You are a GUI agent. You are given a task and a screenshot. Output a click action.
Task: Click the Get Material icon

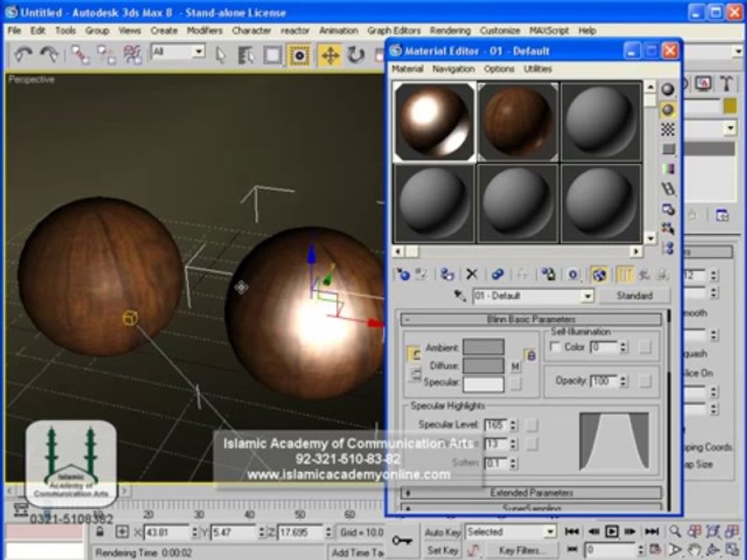click(403, 275)
